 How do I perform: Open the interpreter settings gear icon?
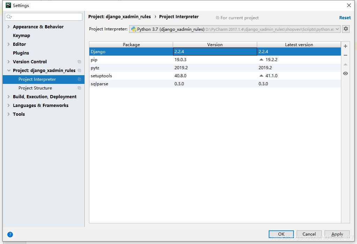click(x=345, y=29)
